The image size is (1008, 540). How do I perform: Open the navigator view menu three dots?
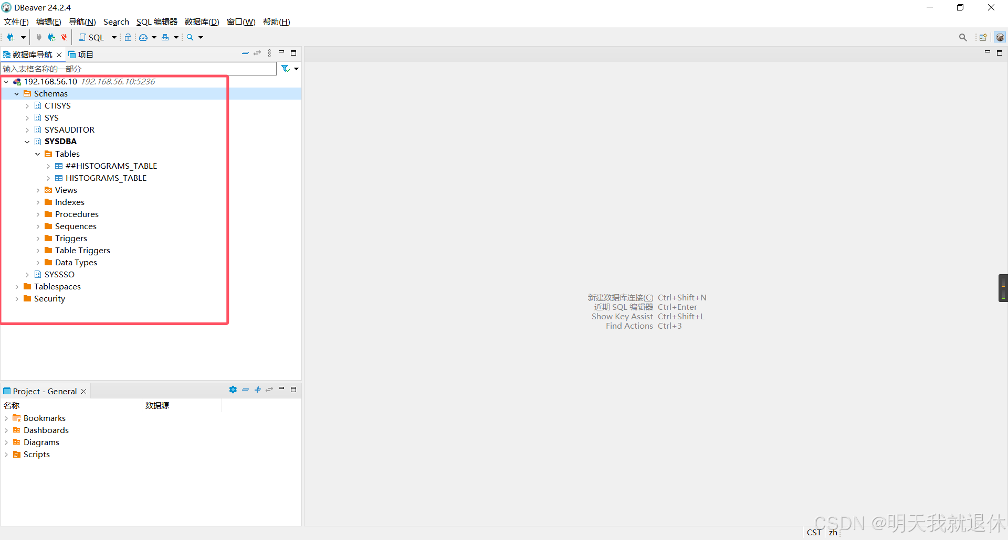tap(269, 53)
